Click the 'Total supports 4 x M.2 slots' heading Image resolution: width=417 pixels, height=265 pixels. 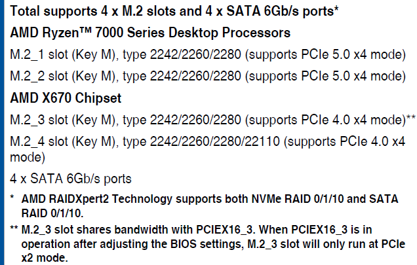point(174,11)
